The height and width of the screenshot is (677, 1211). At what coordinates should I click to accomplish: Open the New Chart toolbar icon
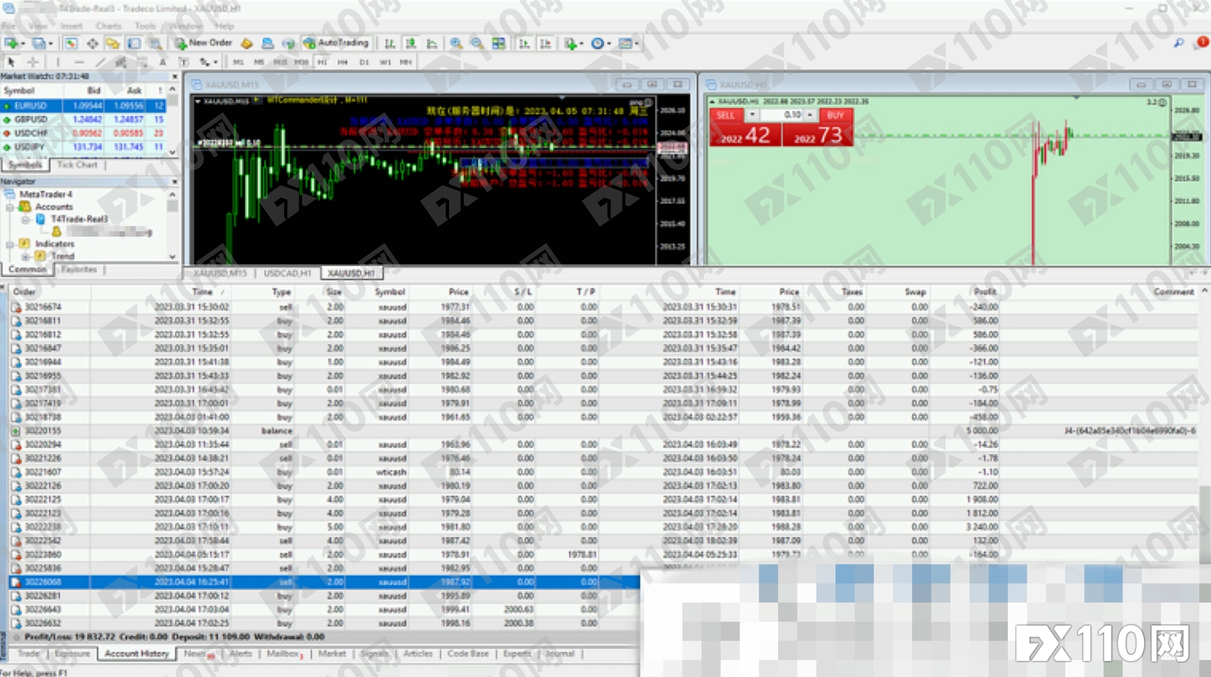click(11, 43)
